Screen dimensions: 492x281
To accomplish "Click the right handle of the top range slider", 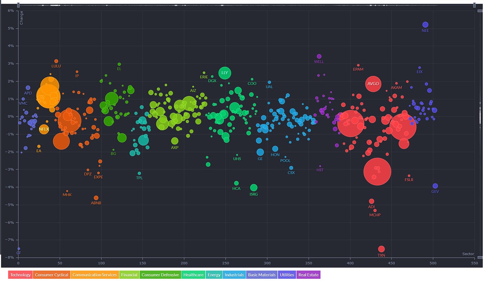I will coord(474,5).
